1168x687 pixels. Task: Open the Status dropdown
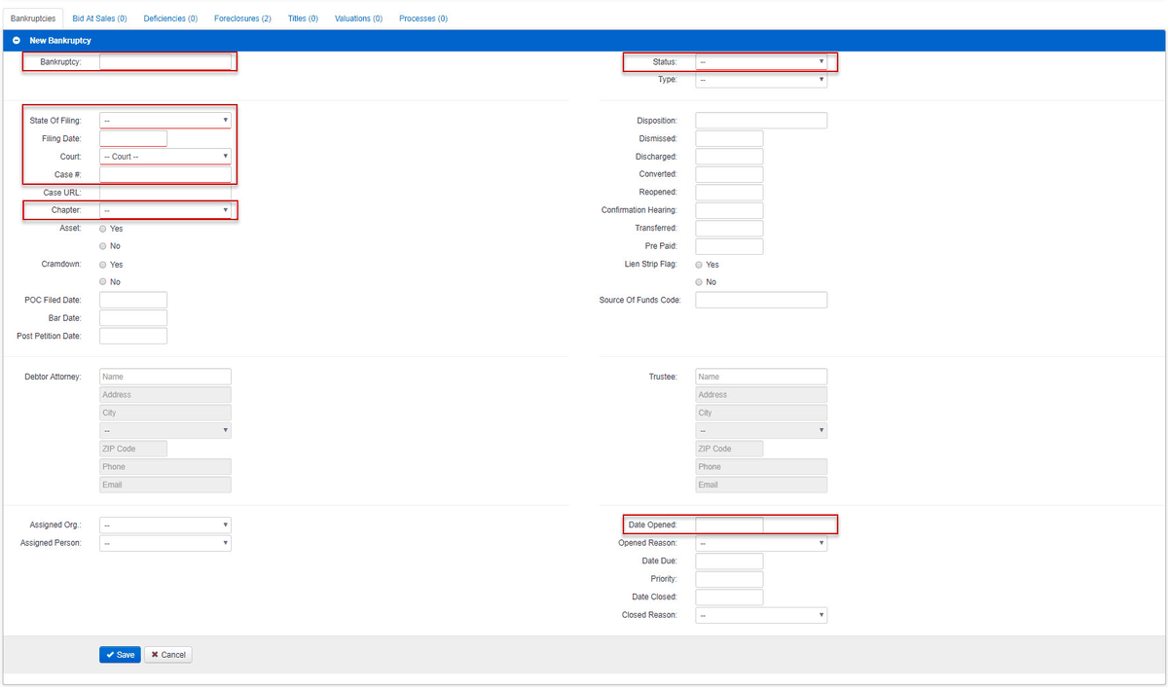click(x=761, y=61)
